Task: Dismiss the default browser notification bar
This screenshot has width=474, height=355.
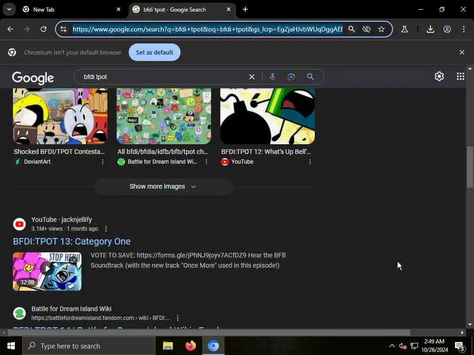Action: pyautogui.click(x=462, y=52)
